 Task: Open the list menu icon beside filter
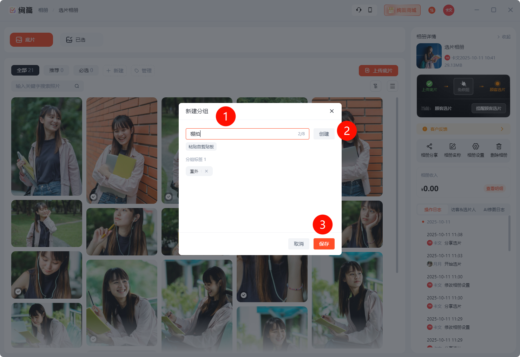click(x=393, y=86)
